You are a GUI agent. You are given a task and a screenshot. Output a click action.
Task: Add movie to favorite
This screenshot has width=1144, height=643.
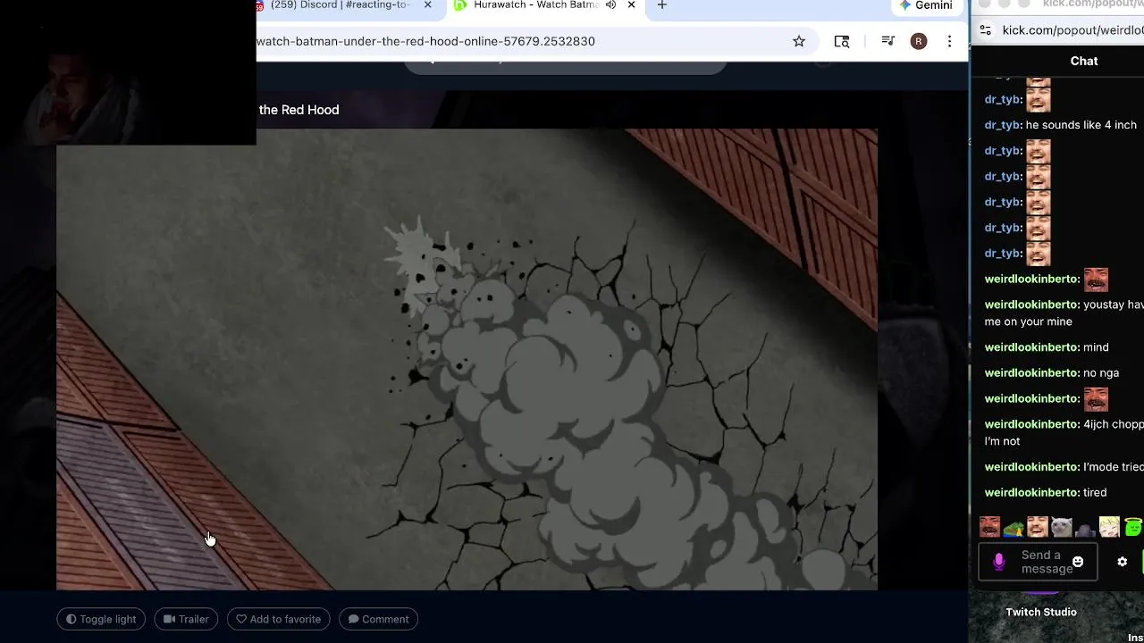click(278, 619)
